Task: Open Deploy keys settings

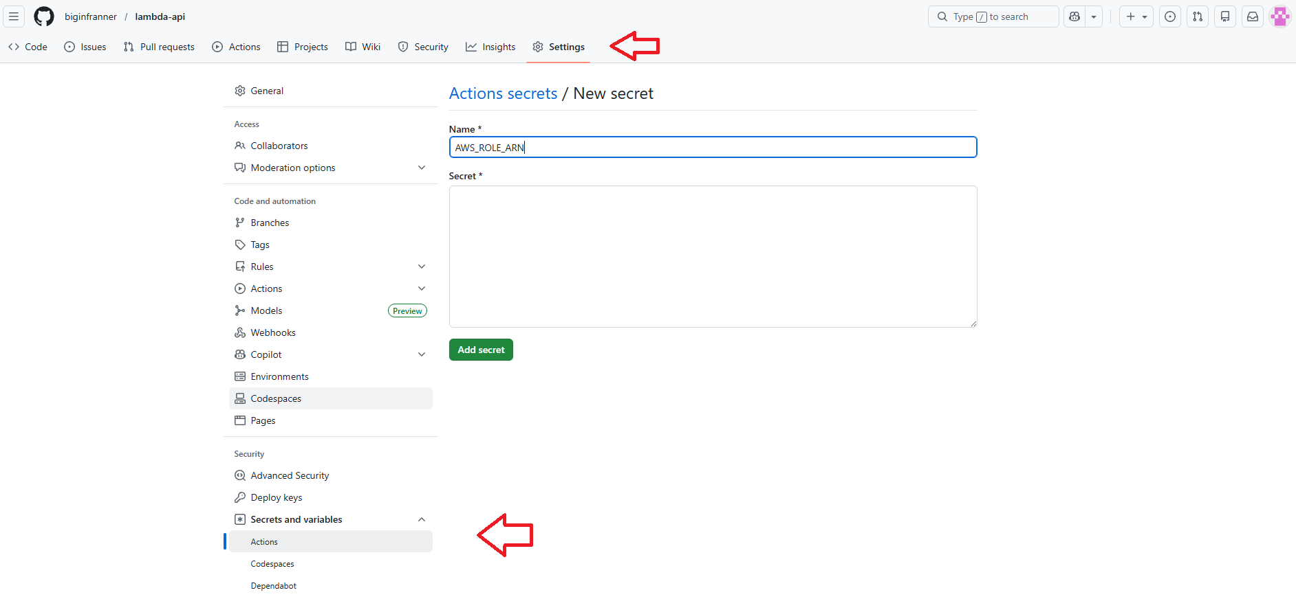Action: tap(331, 497)
